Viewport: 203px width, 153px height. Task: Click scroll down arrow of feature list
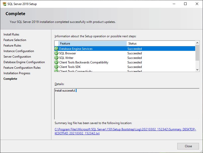click(197, 70)
